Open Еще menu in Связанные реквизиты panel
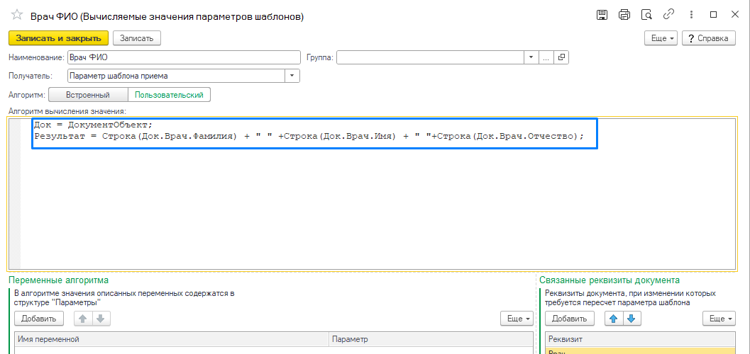Screen dimensions: 750x354 [x=719, y=319]
